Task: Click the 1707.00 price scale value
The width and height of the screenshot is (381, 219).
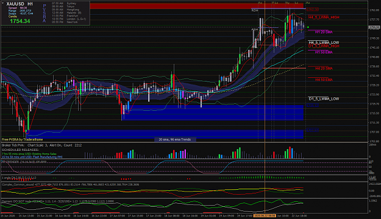Action: point(374,132)
